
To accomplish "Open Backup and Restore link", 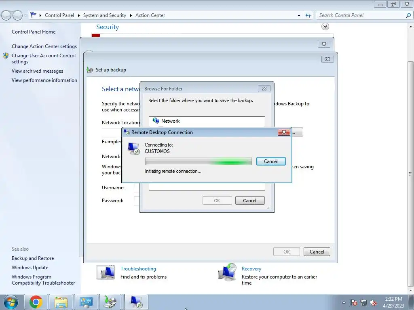I will pyautogui.click(x=33, y=258).
